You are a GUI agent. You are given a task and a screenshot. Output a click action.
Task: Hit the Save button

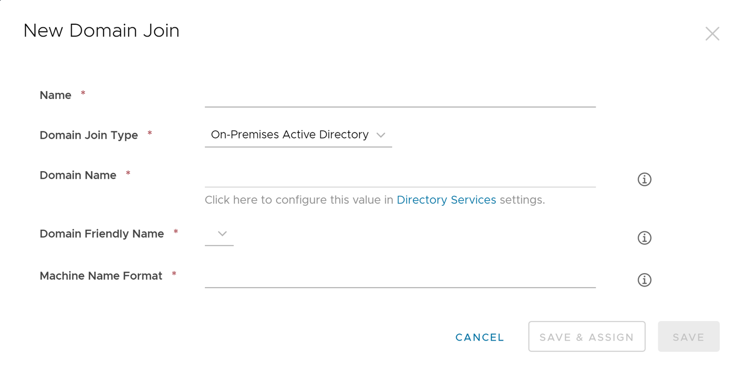[x=688, y=337]
